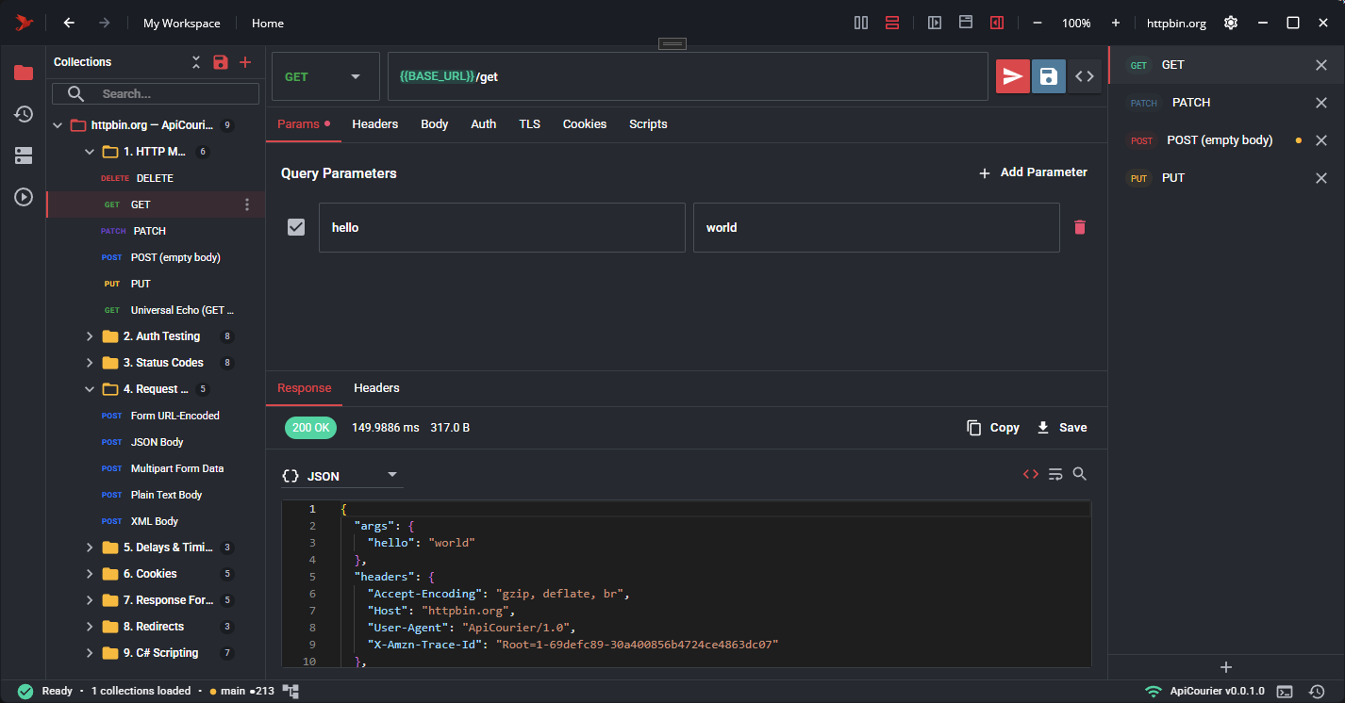
Task: Close the PATCH tab
Action: coord(1321,103)
